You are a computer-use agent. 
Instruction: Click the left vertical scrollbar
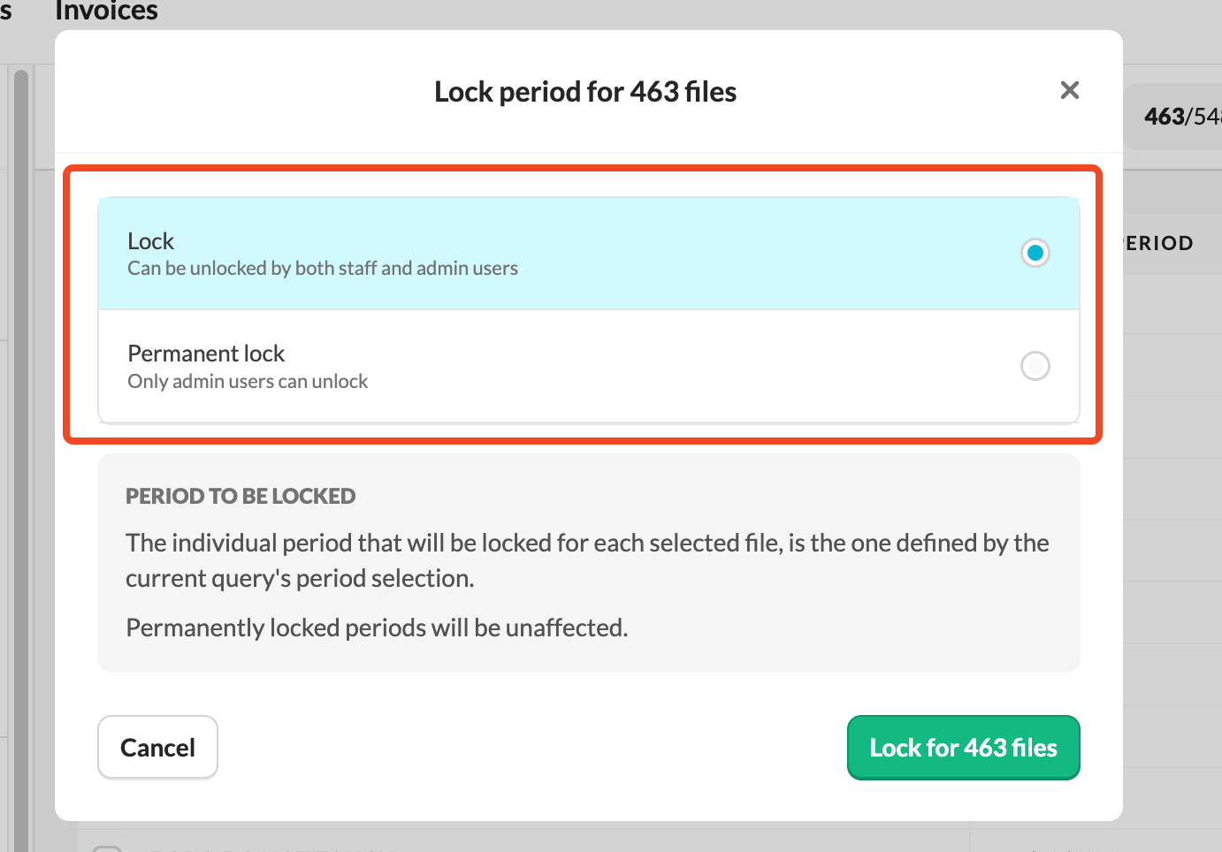[21, 442]
